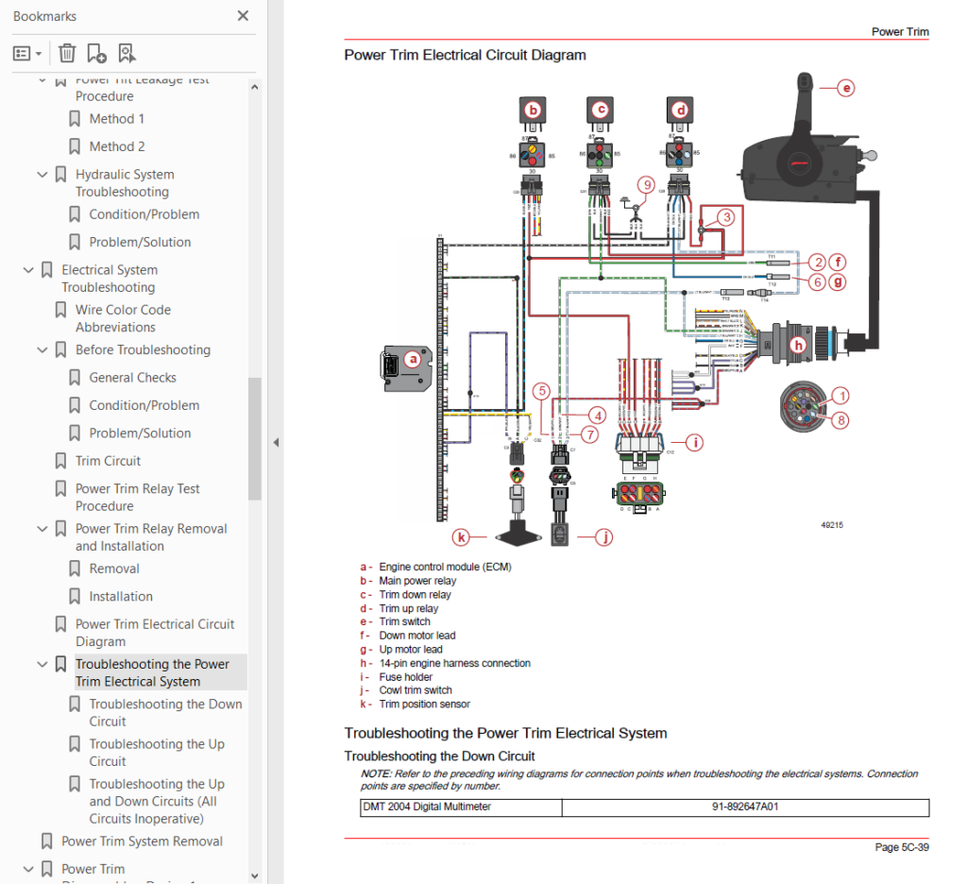Open Condition/Problem under Before Troubleshooting
The image size is (967, 884).
(144, 405)
